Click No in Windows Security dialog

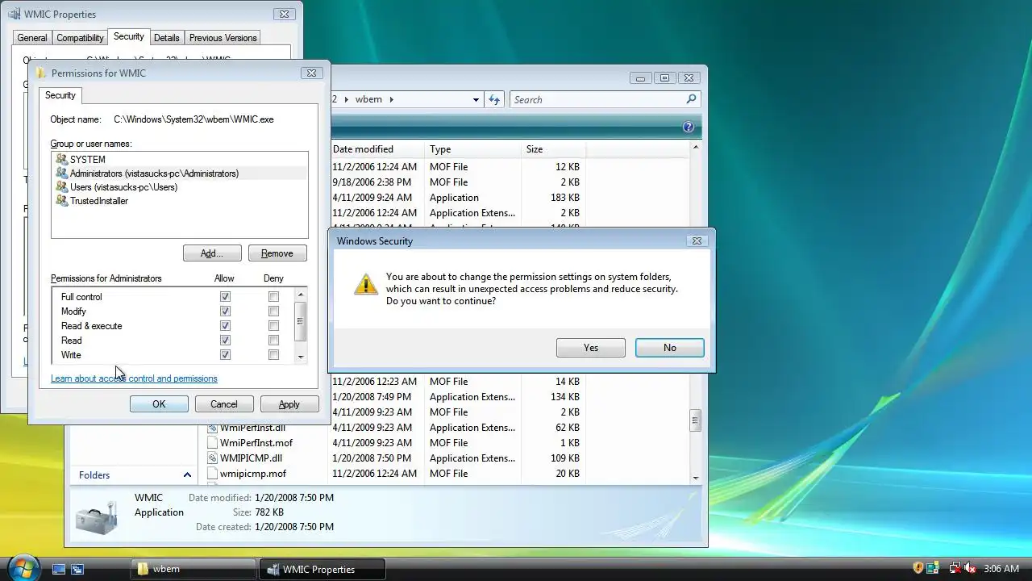[670, 348]
